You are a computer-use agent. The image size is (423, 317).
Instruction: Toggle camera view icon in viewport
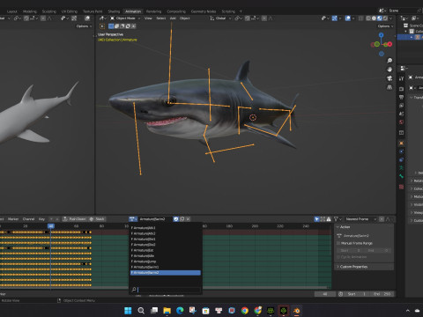tap(390, 78)
